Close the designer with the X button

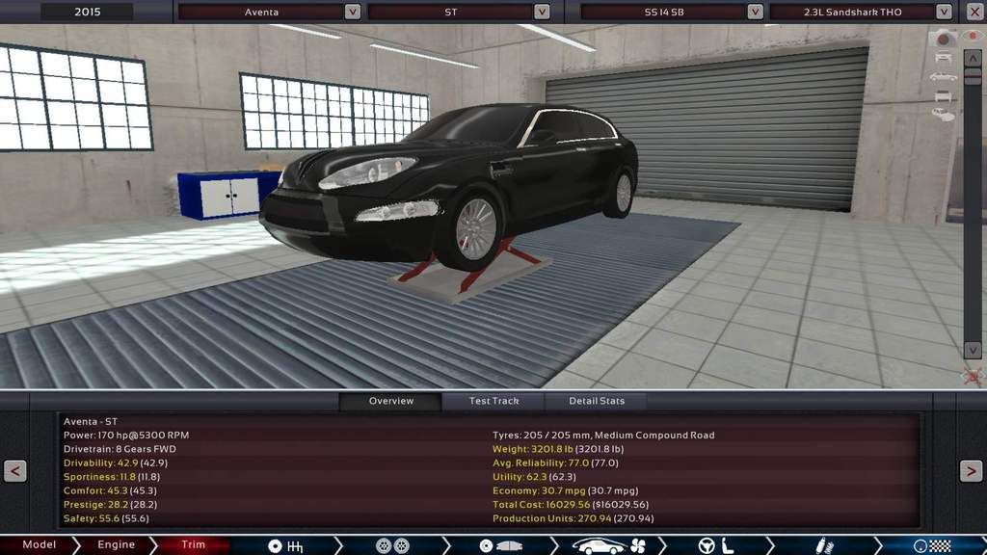(974, 12)
